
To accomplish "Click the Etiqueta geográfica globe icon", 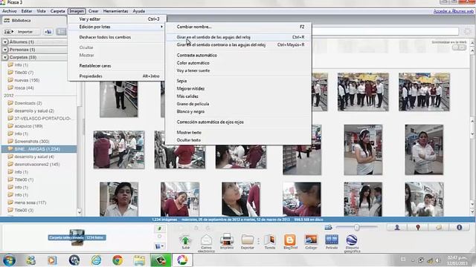I will [x=352, y=240].
